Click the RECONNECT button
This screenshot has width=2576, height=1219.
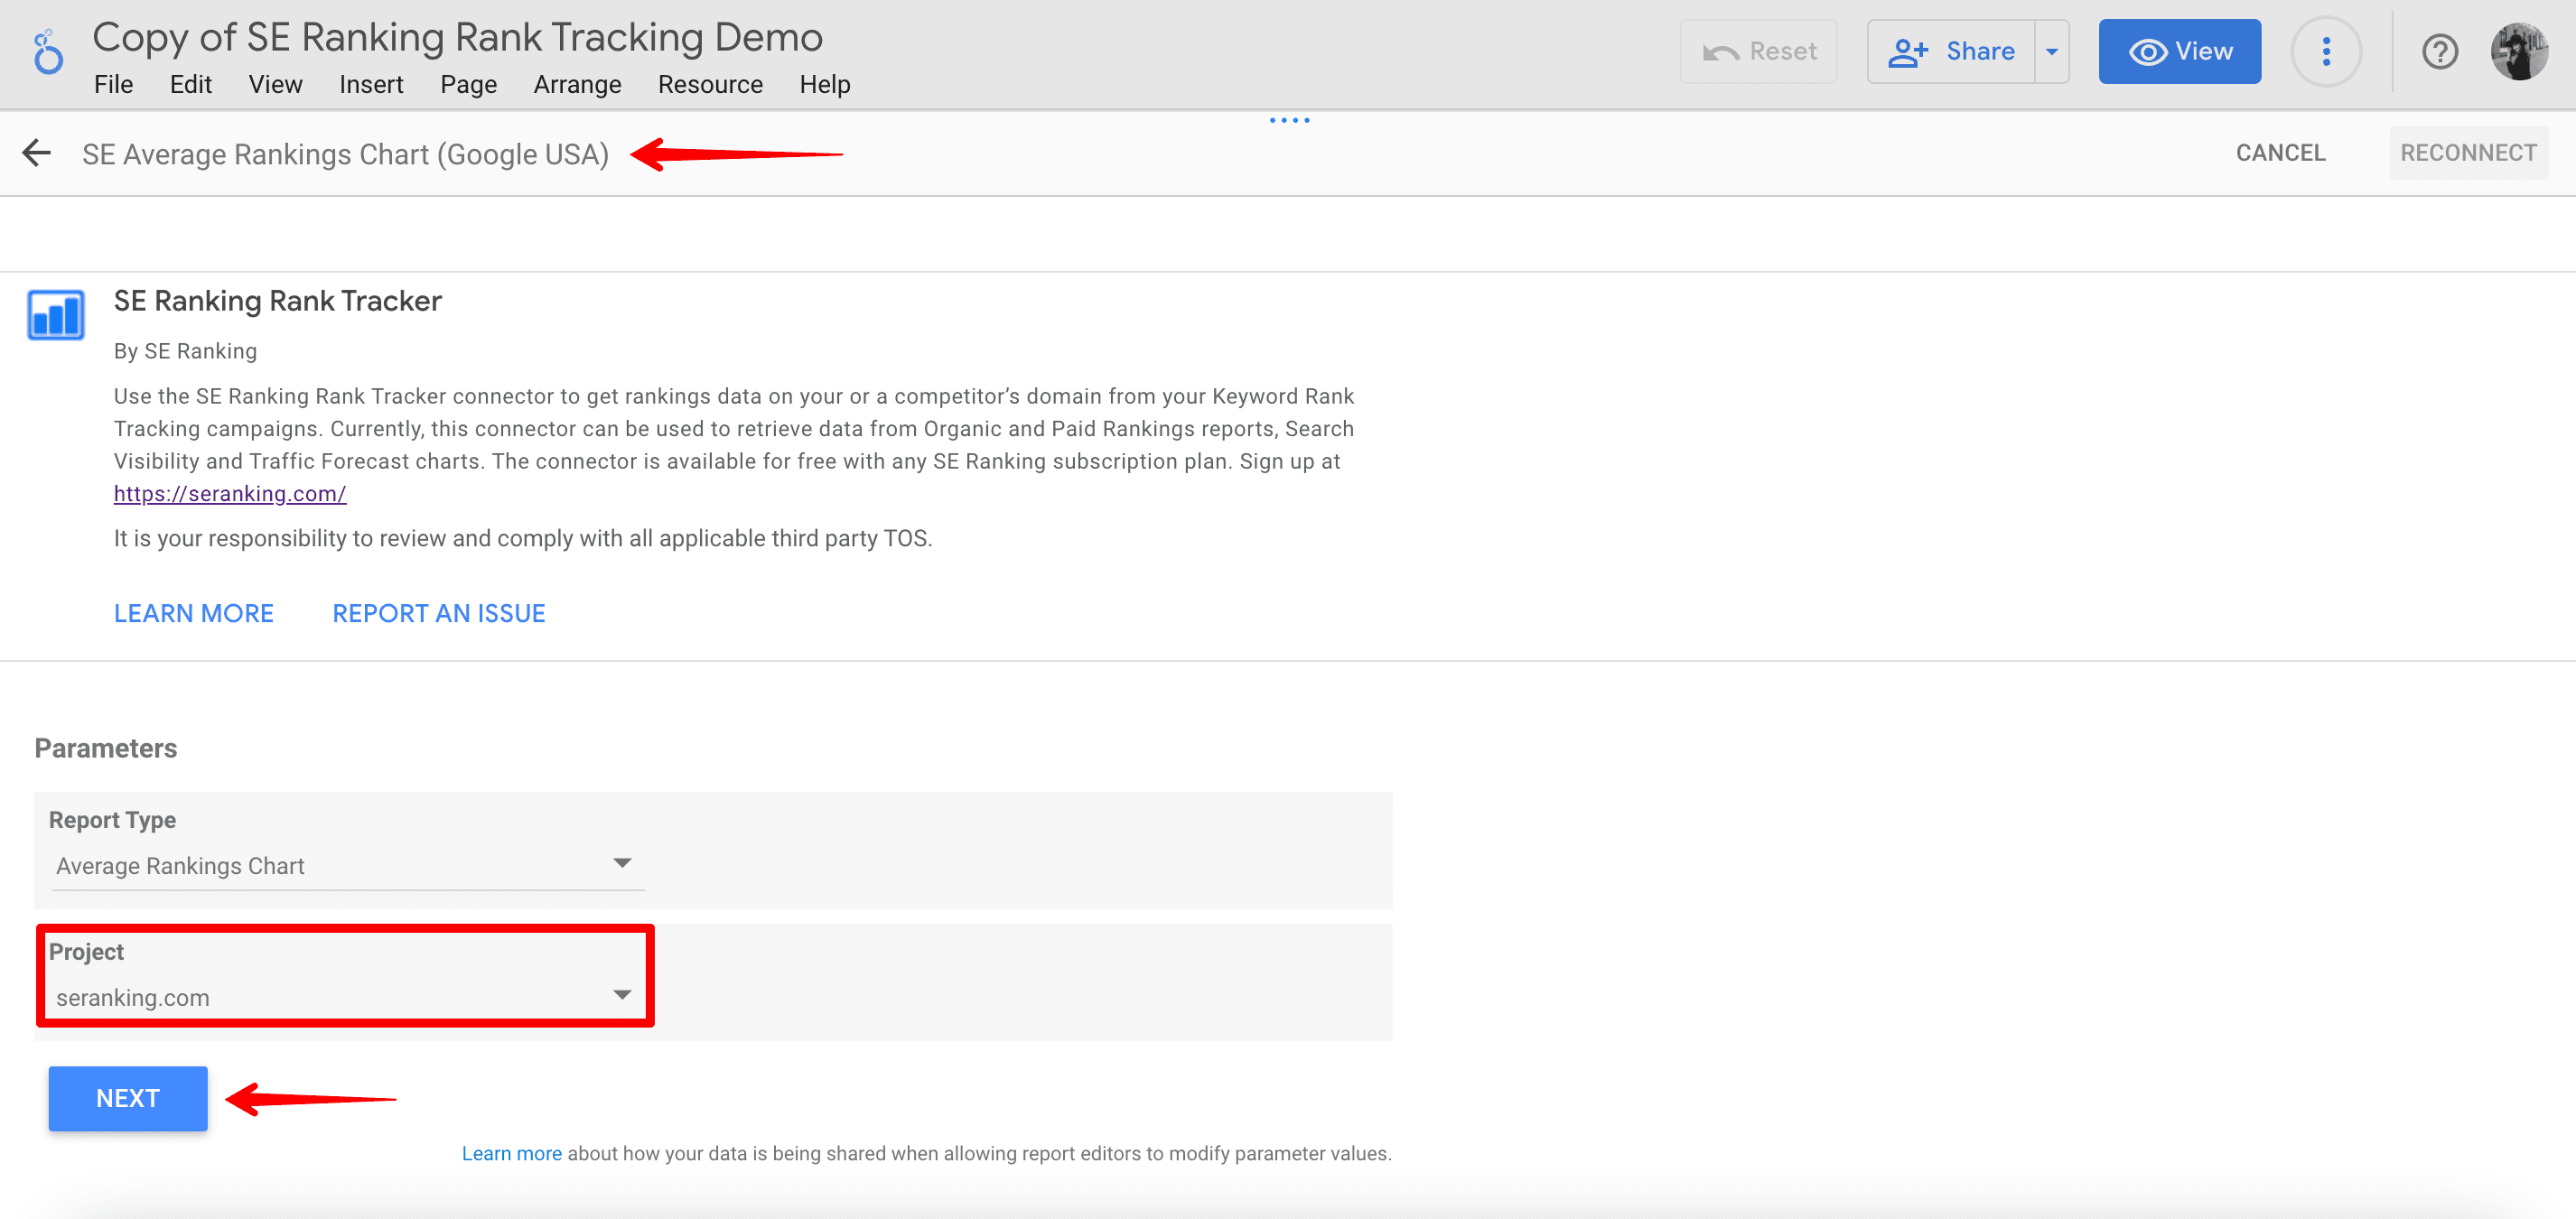coord(2468,153)
